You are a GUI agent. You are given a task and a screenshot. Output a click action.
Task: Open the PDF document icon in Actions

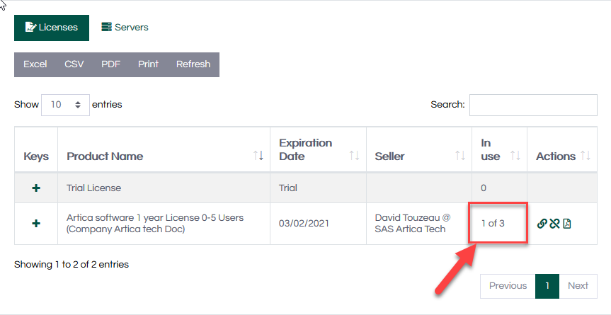tap(567, 224)
